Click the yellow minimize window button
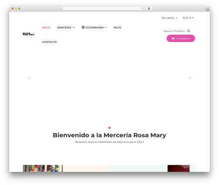Screen dimensions: 219x185 tap(16, 9)
